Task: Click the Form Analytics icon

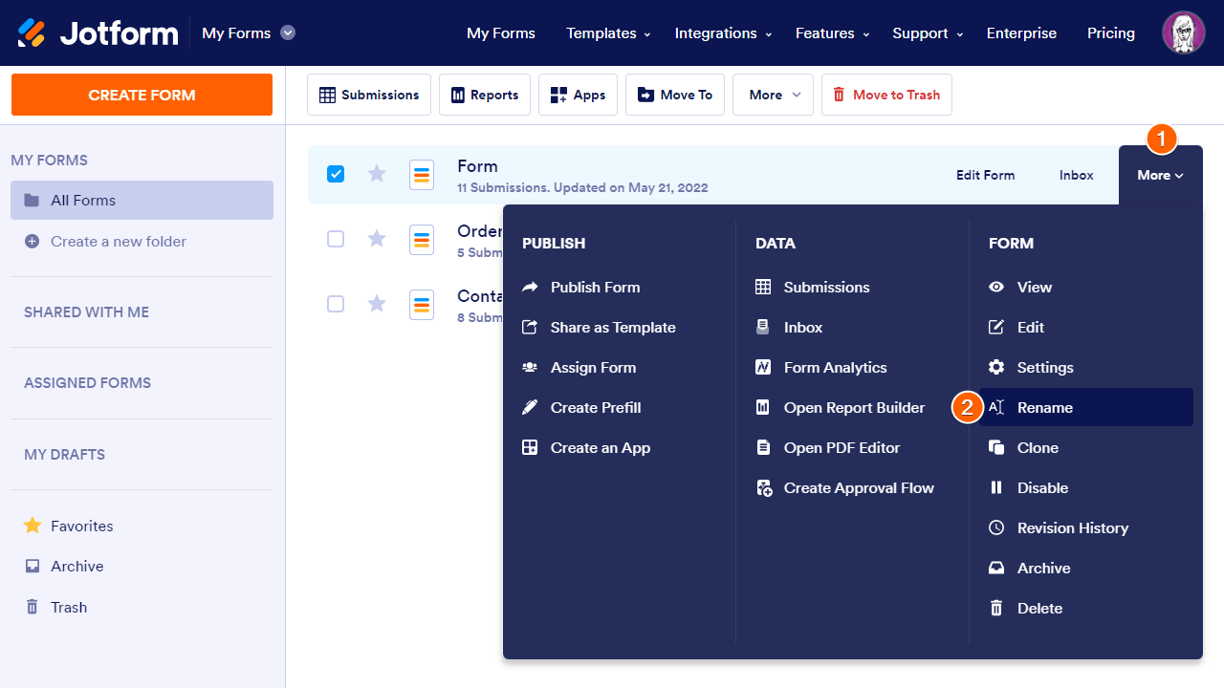Action: click(x=763, y=367)
